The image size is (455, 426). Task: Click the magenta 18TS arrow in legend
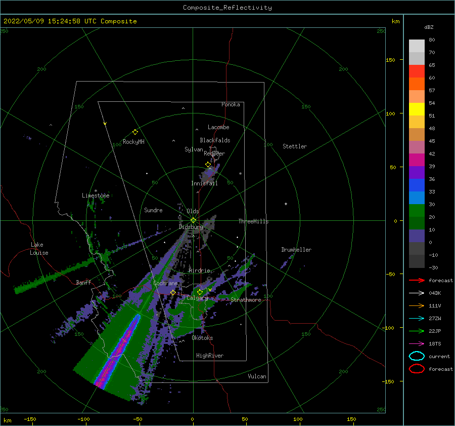[417, 344]
